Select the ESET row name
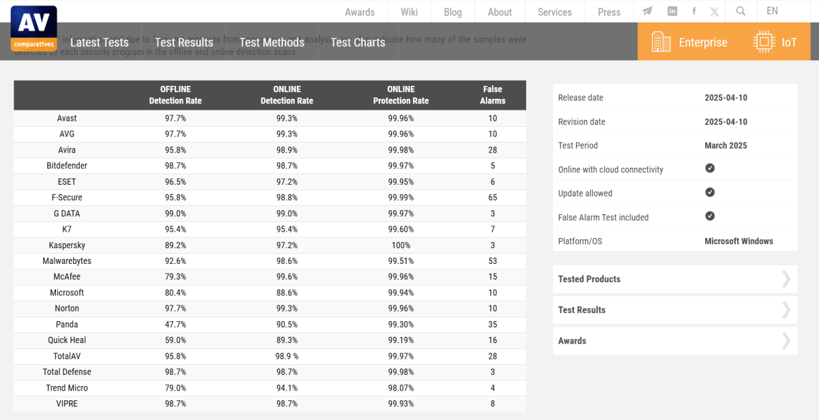 pyautogui.click(x=67, y=181)
